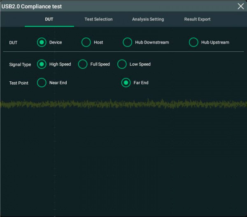This screenshot has width=247, height=217.
Task: Select High Speed signal type
Action: [42, 64]
